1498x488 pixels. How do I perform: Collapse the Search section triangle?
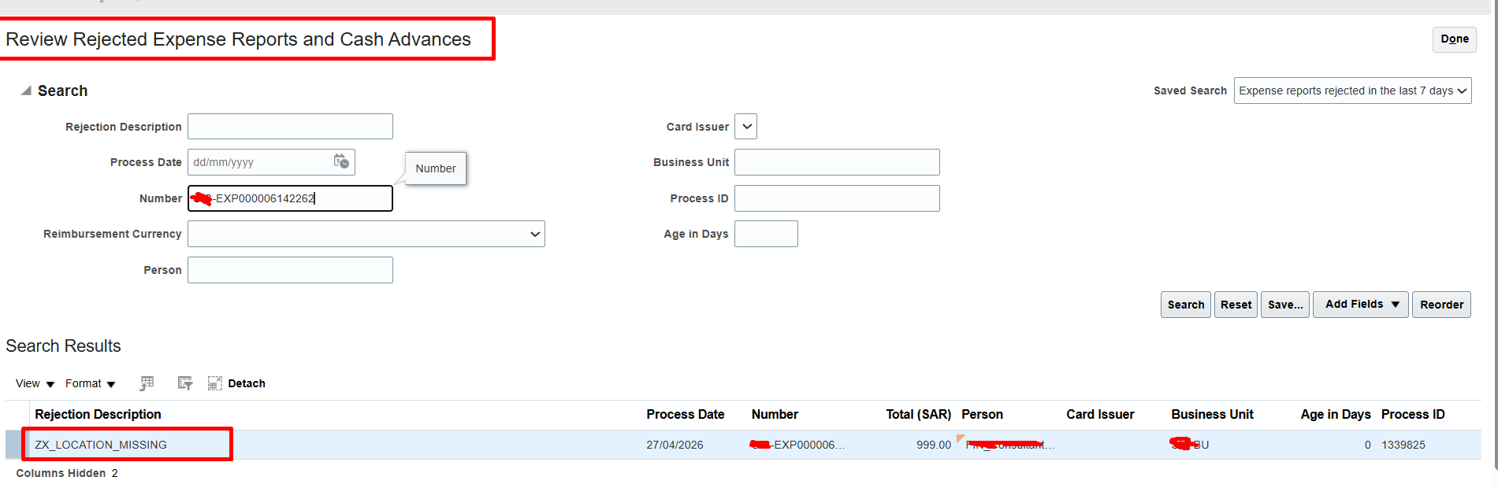(x=26, y=91)
